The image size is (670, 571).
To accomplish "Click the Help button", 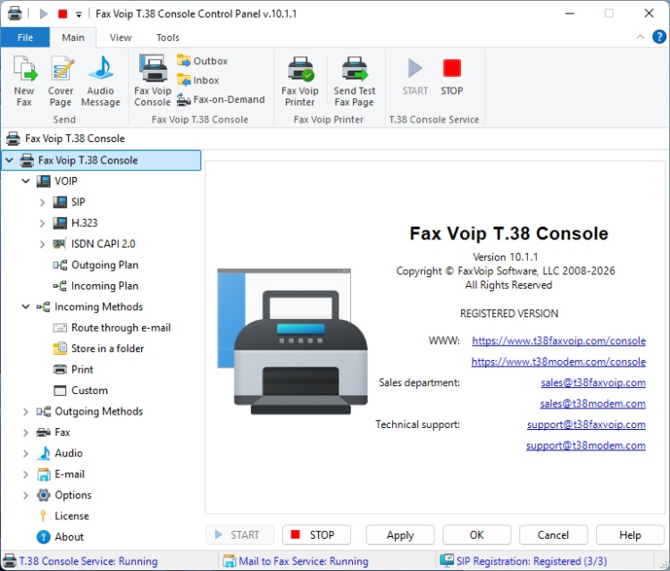I will click(x=631, y=535).
